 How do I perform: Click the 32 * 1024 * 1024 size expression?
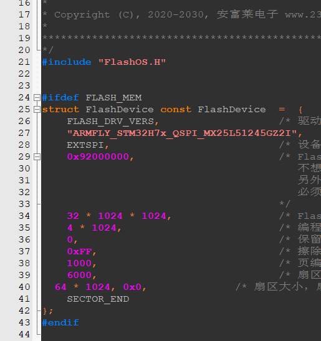(117, 216)
